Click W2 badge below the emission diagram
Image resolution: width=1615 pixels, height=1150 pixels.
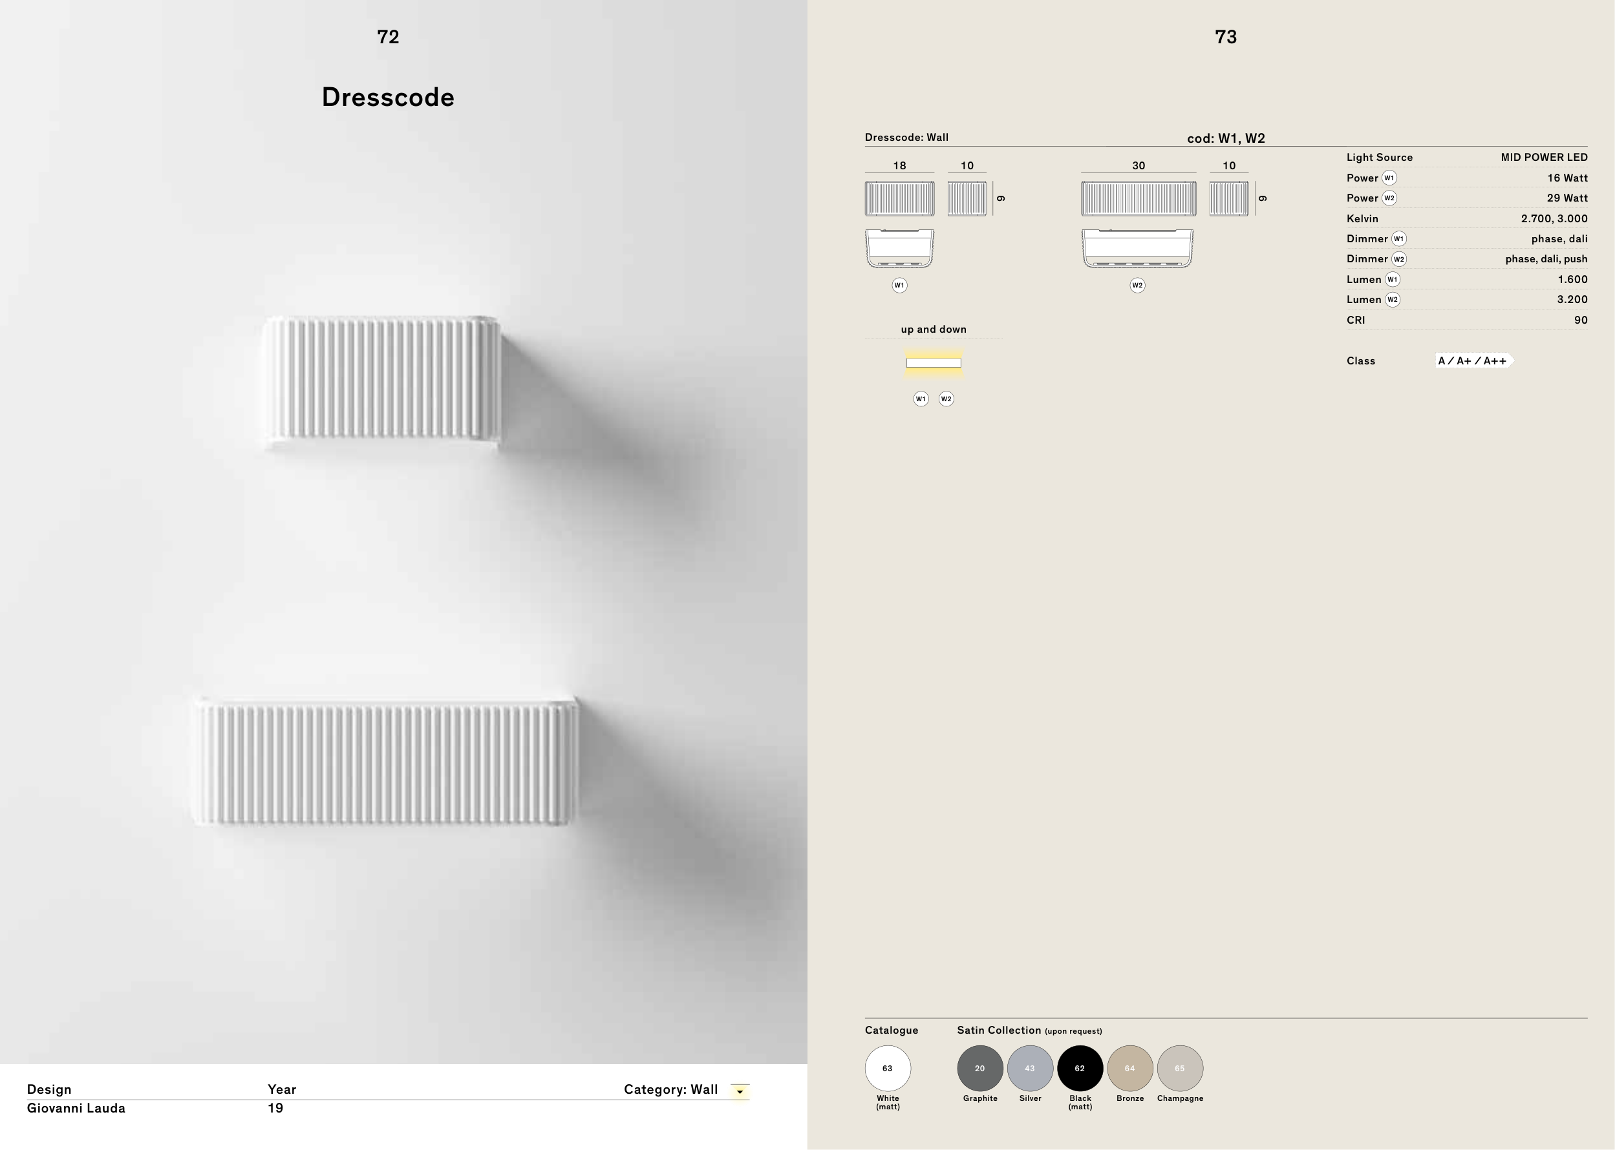pos(946,399)
